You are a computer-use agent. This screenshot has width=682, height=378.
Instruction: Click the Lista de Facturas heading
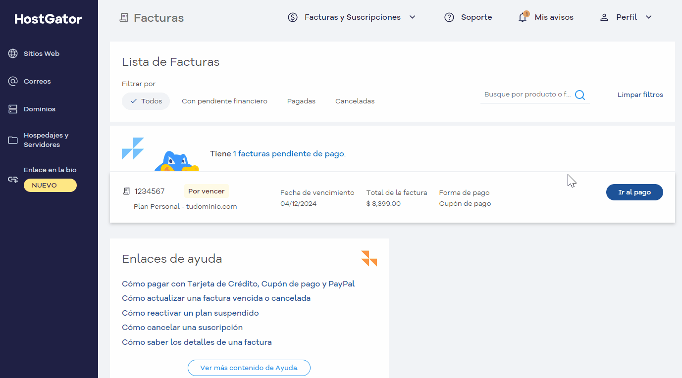(170, 62)
